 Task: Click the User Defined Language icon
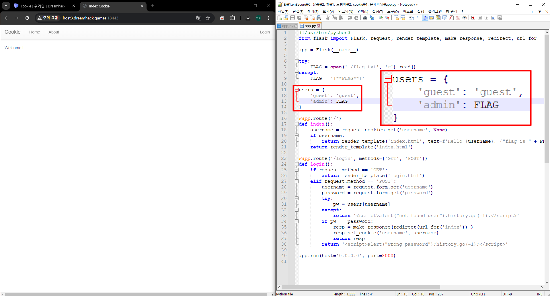coord(432,18)
